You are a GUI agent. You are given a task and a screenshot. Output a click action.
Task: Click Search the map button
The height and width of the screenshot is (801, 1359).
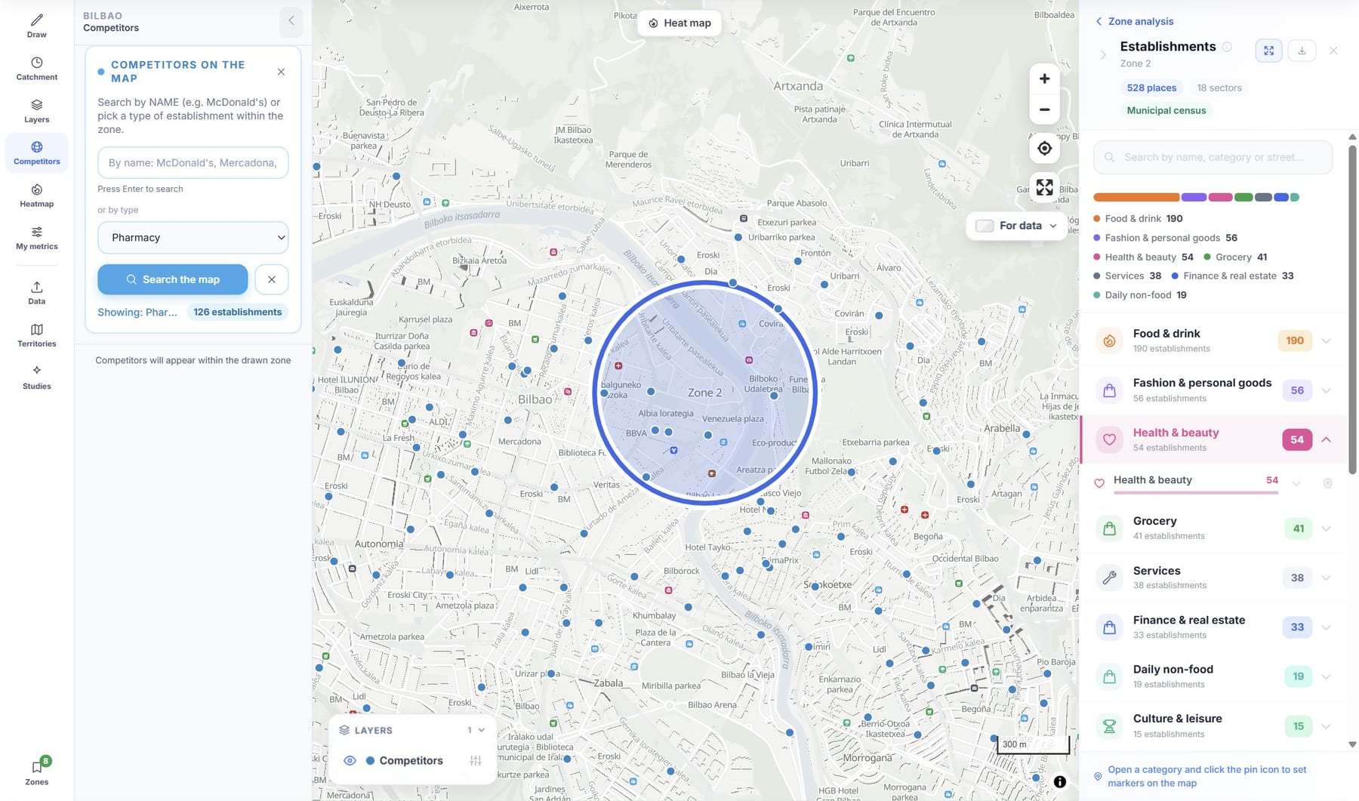tap(172, 279)
